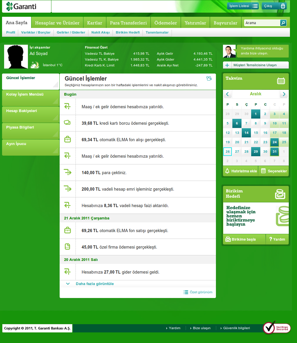The width and height of the screenshot is (297, 343).
Task: Open the Ödemeler menu
Action: pos(166,23)
